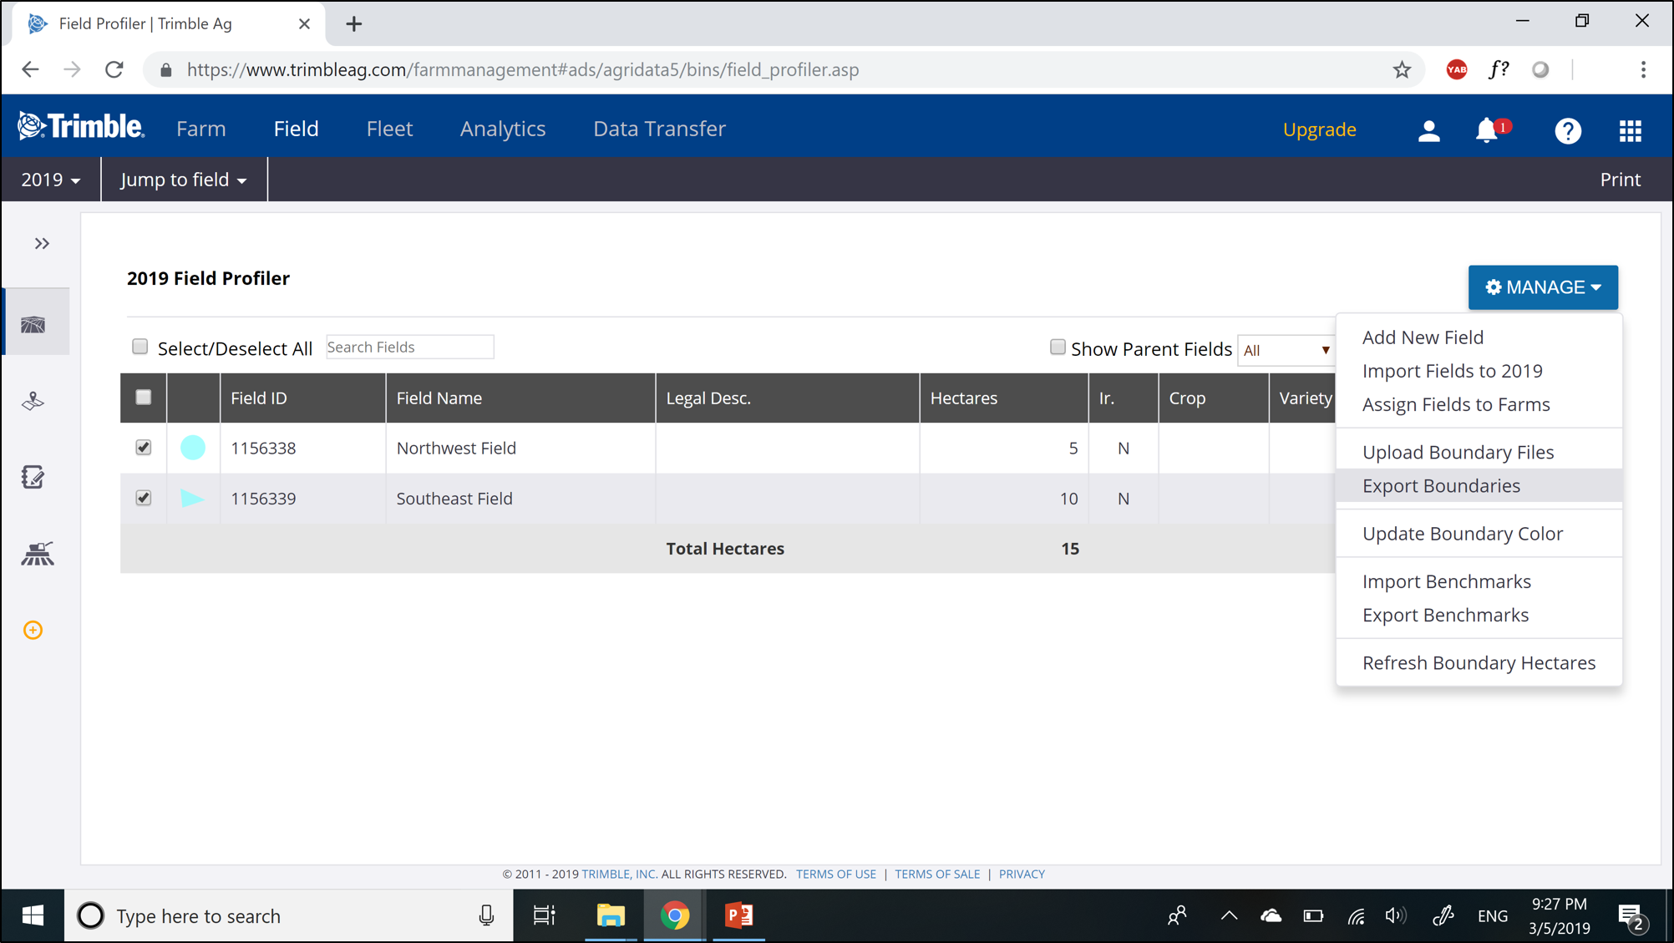The height and width of the screenshot is (943, 1674).
Task: Open the field map sidebar icon
Action: point(33,324)
